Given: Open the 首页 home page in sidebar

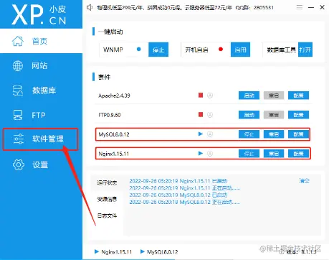Looking at the screenshot, I should coord(41,41).
